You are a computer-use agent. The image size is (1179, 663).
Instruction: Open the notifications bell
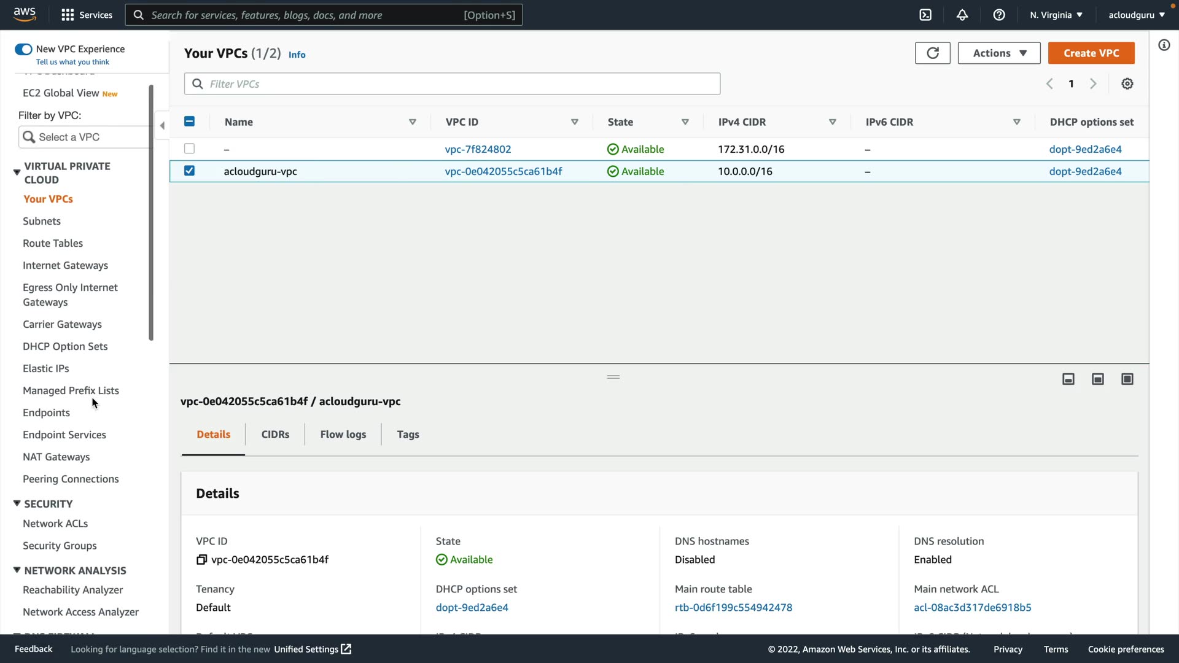click(962, 15)
